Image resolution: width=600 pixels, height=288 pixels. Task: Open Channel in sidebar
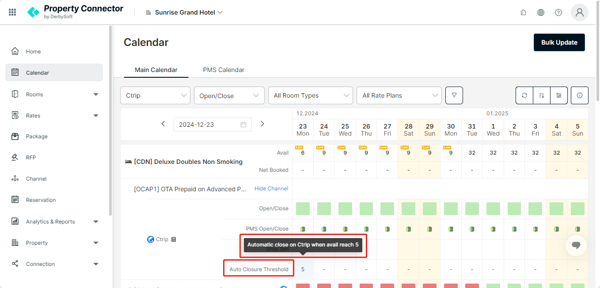point(54,179)
